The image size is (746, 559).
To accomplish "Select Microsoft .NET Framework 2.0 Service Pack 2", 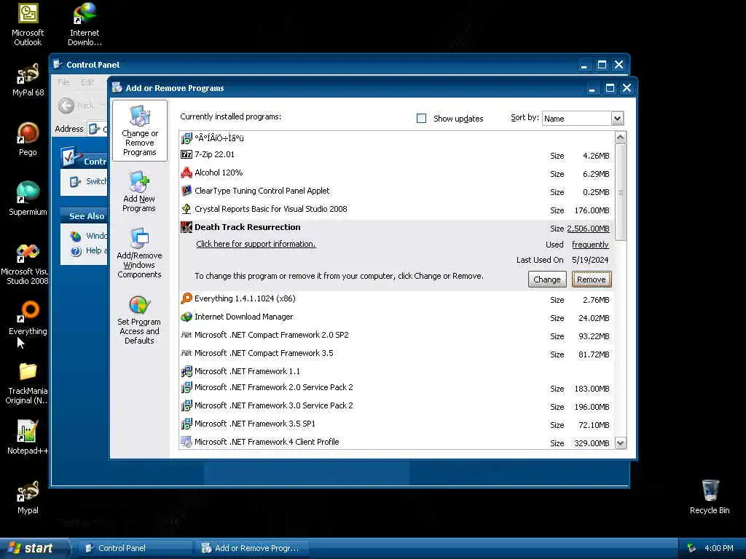I will (x=396, y=387).
